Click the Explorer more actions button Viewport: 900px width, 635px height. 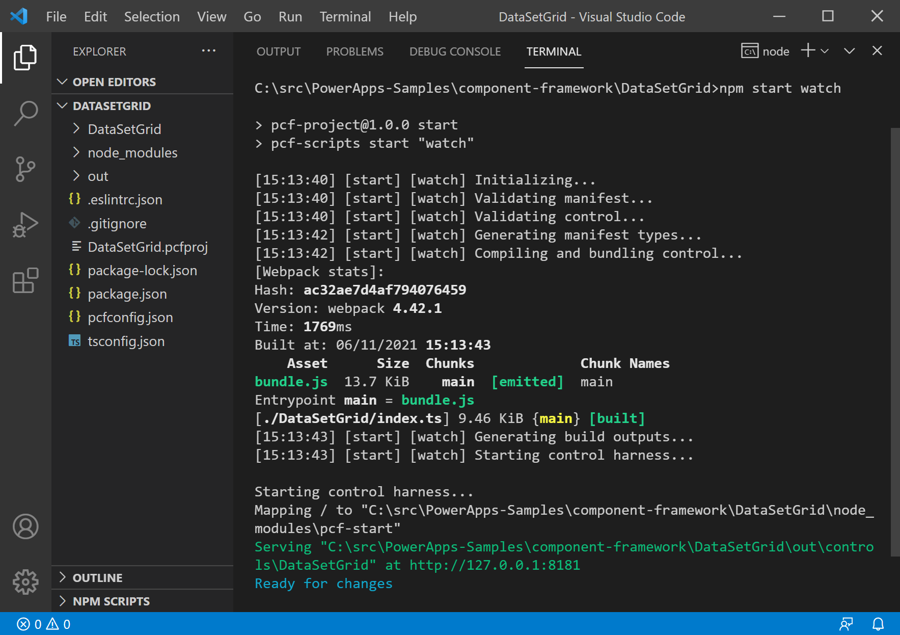pos(208,50)
